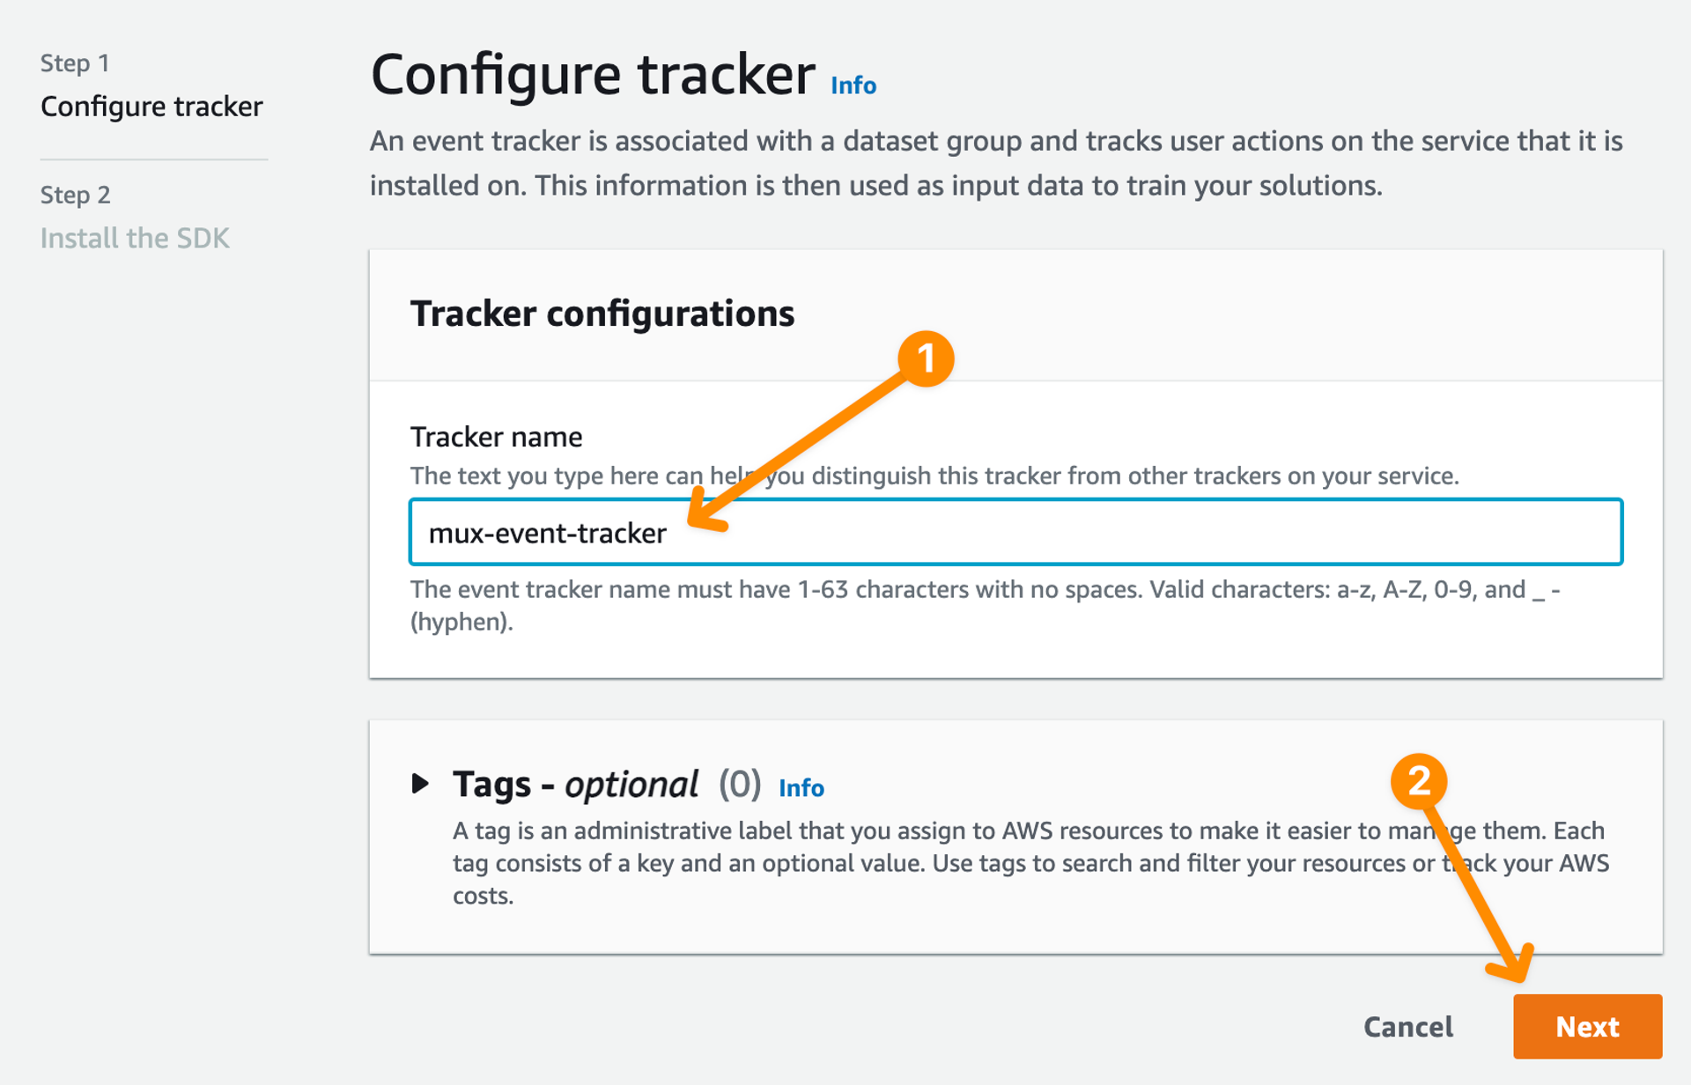
Task: Click the Tracker configurations section heading
Action: pyautogui.click(x=602, y=314)
